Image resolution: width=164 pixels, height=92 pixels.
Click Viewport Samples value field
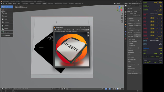pos(137,26)
